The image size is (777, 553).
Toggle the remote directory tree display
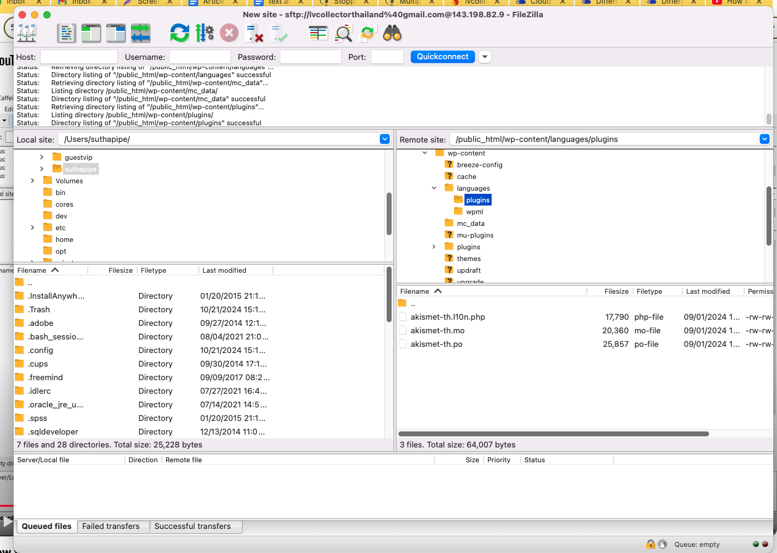tap(116, 33)
